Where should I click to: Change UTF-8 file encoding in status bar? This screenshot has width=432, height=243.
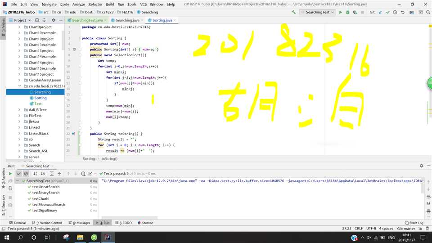tap(371, 229)
